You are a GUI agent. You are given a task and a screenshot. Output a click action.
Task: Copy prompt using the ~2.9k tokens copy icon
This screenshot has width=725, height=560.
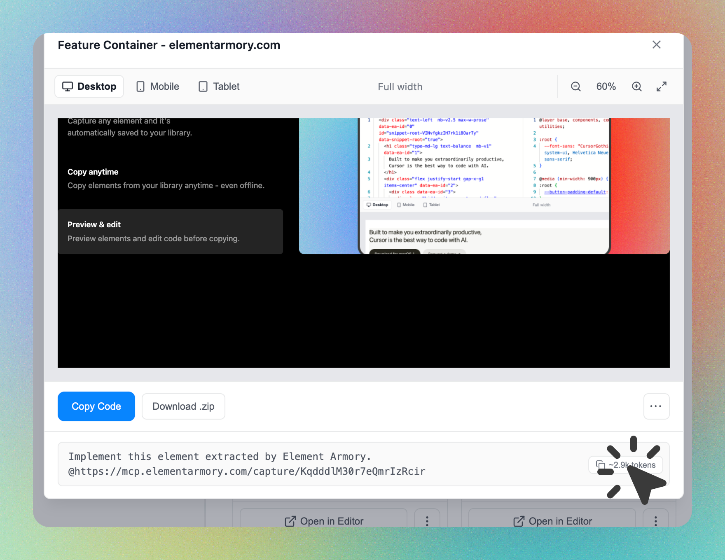click(600, 464)
